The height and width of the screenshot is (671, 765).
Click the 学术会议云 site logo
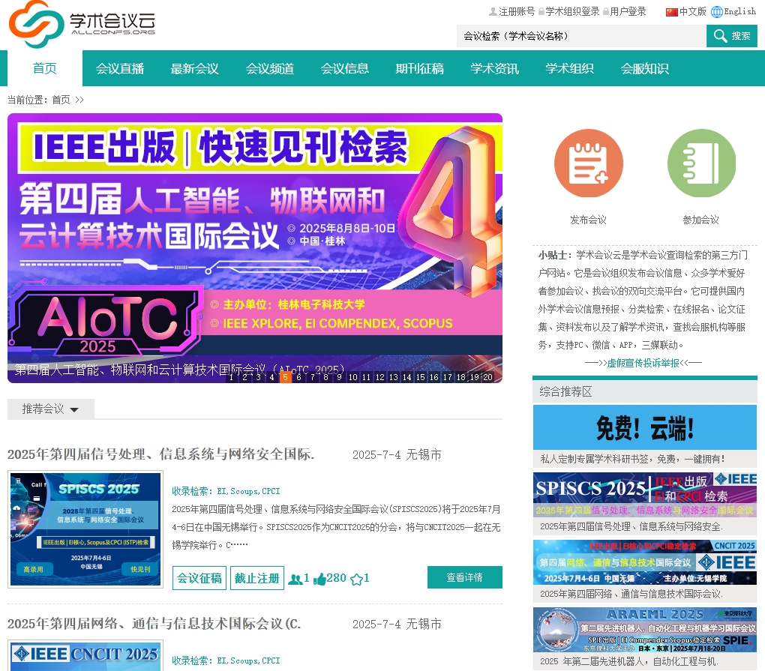[x=82, y=24]
